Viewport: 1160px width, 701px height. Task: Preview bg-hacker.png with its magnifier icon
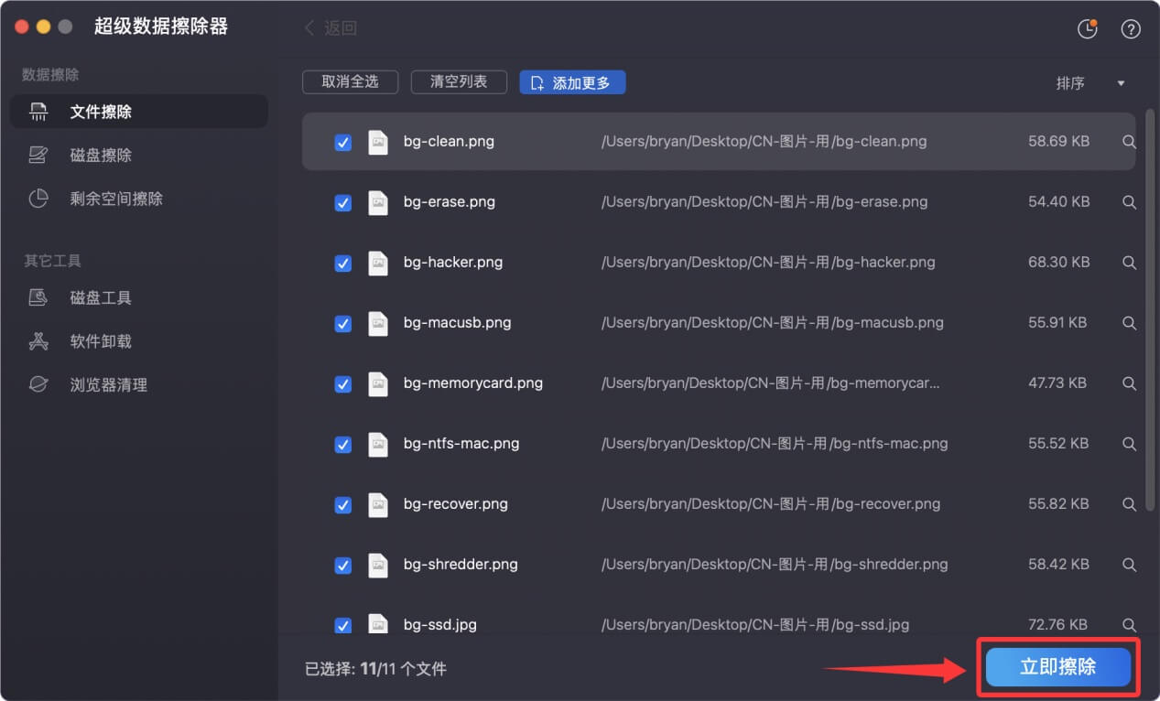point(1129,263)
